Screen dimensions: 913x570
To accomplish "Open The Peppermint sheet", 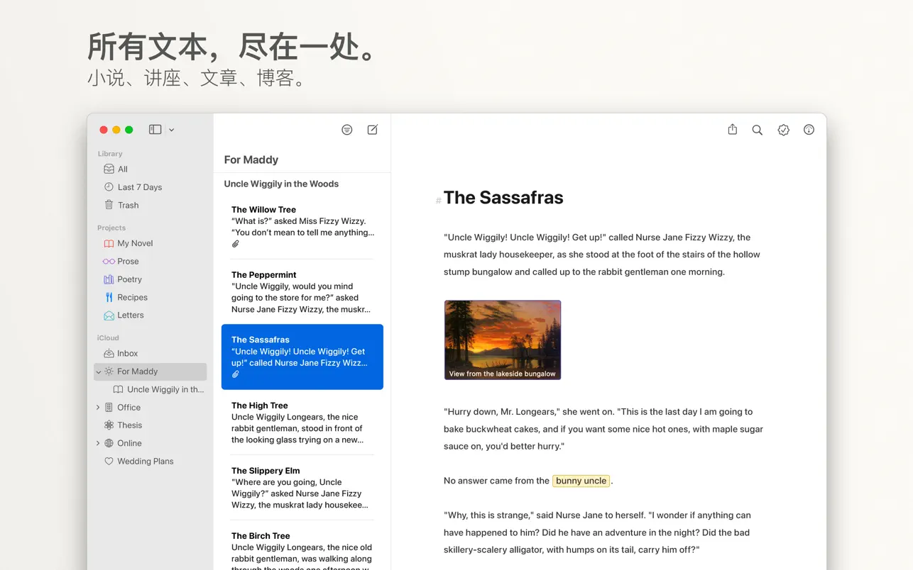I will click(302, 291).
